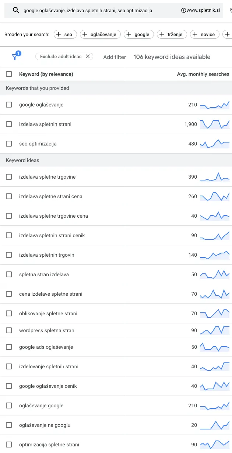Check wordpress spletna stran row
The width and height of the screenshot is (232, 453).
coord(9,330)
